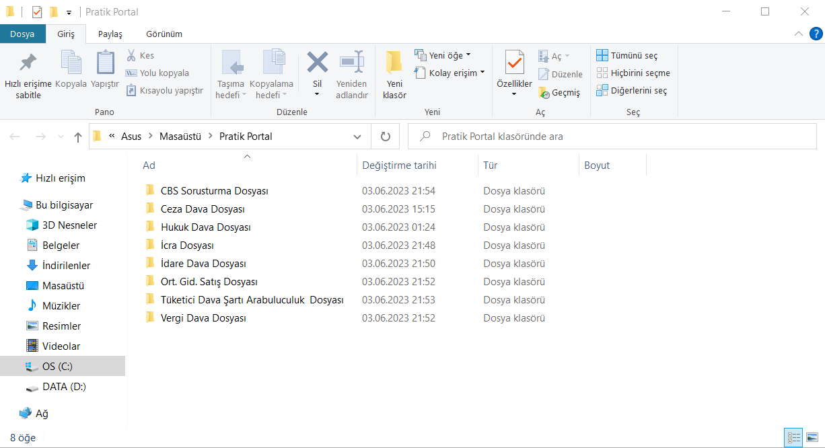
Task: Click the Pratik Portal search box
Action: click(612, 137)
